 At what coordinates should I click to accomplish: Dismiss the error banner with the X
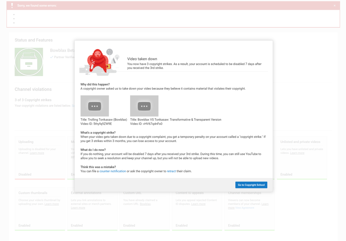[334, 6]
